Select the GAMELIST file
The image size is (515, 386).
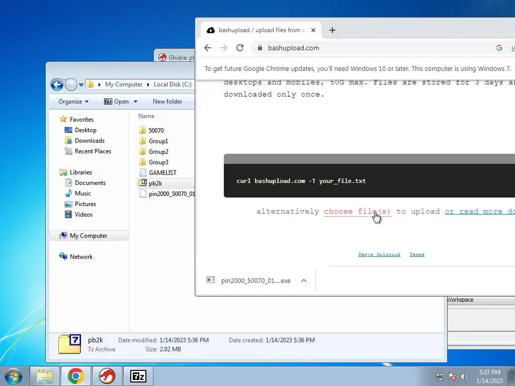(162, 173)
